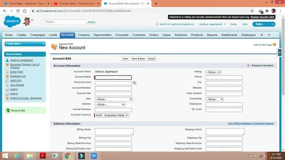This screenshot has height=160, width=285.
Task: Open the Chrome profile avatar
Action: (x=273, y=11)
